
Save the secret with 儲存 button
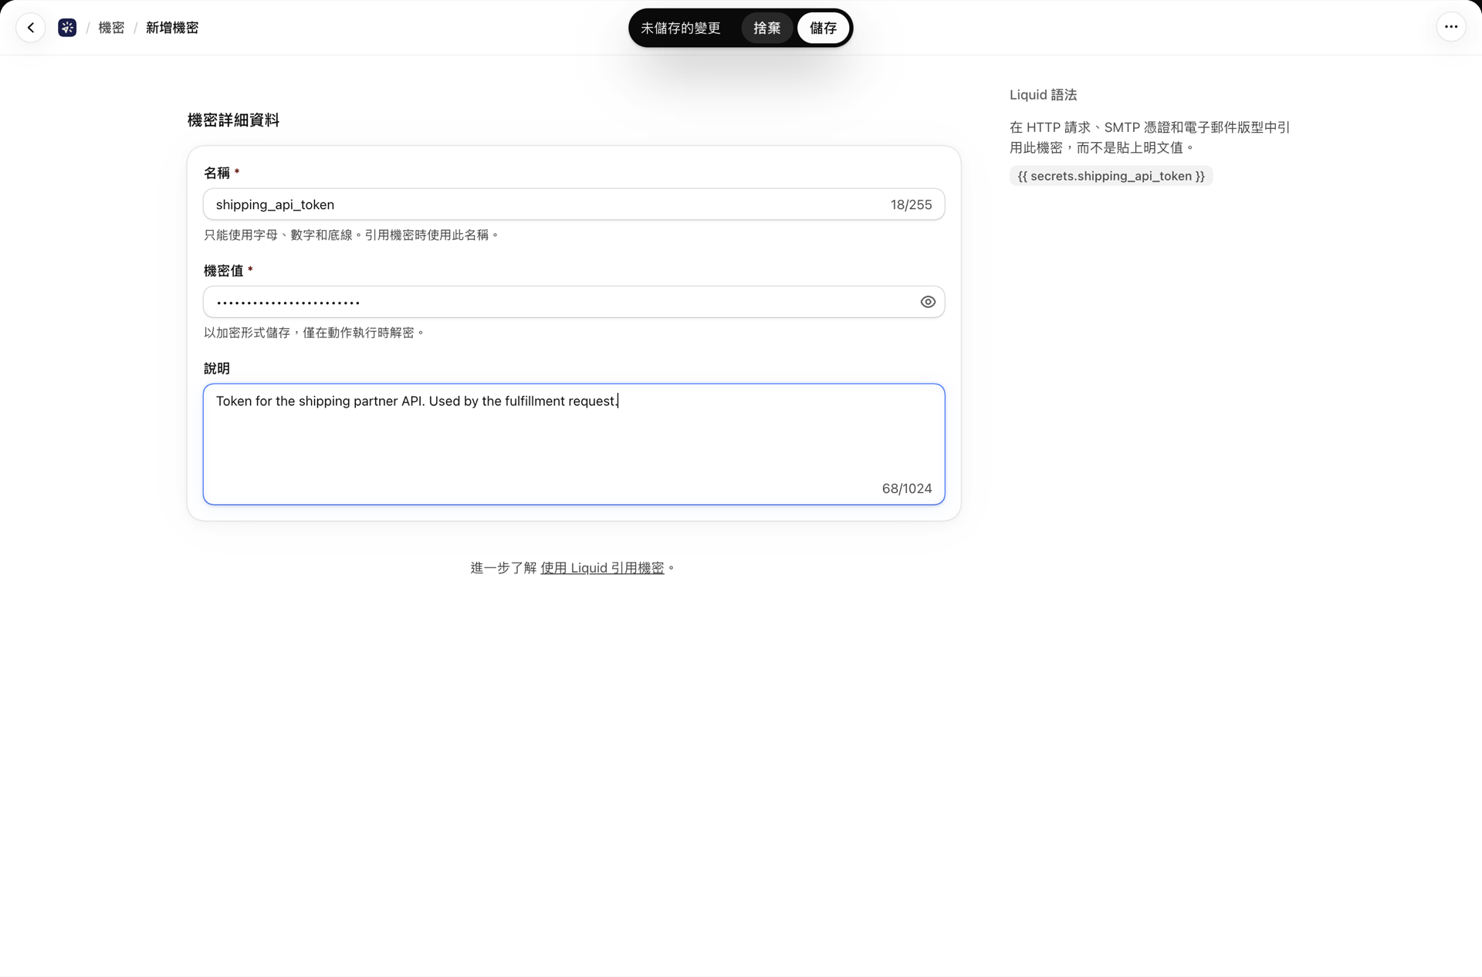click(823, 28)
